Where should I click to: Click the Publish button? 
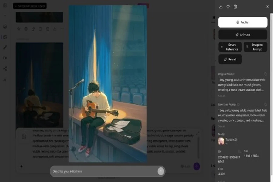pos(243,22)
